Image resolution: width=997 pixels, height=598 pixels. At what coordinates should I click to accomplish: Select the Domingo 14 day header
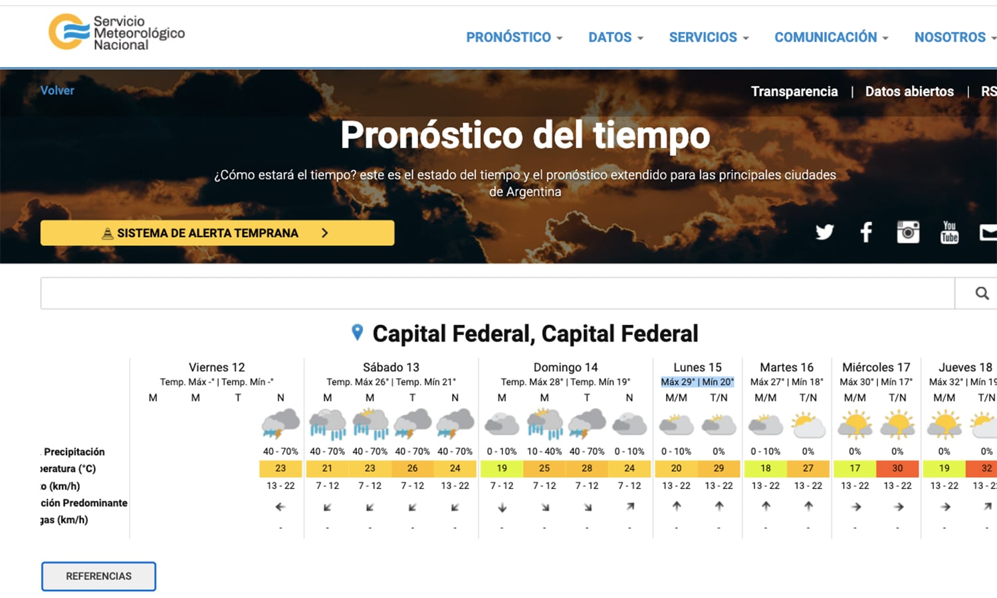(x=566, y=367)
